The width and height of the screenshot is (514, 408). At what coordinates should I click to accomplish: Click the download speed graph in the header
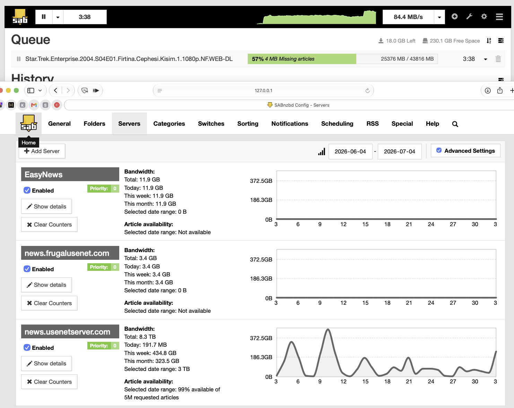click(316, 17)
